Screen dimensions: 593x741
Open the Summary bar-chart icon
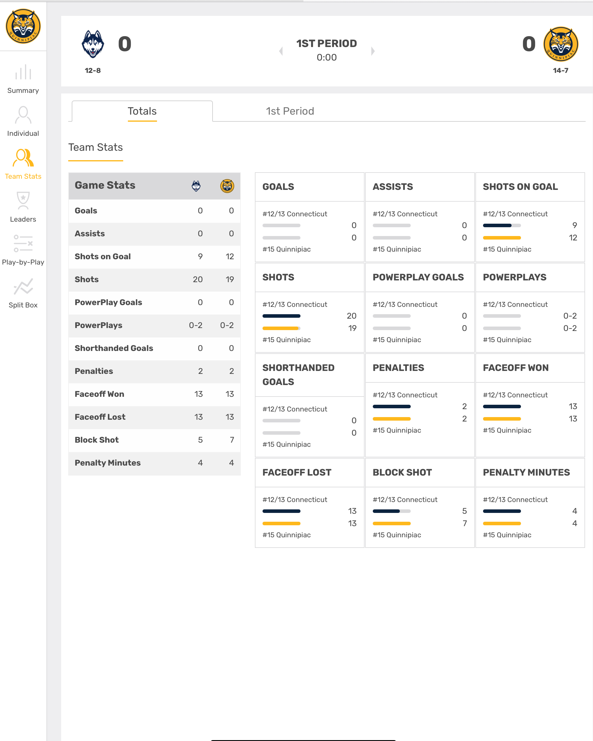click(x=23, y=72)
